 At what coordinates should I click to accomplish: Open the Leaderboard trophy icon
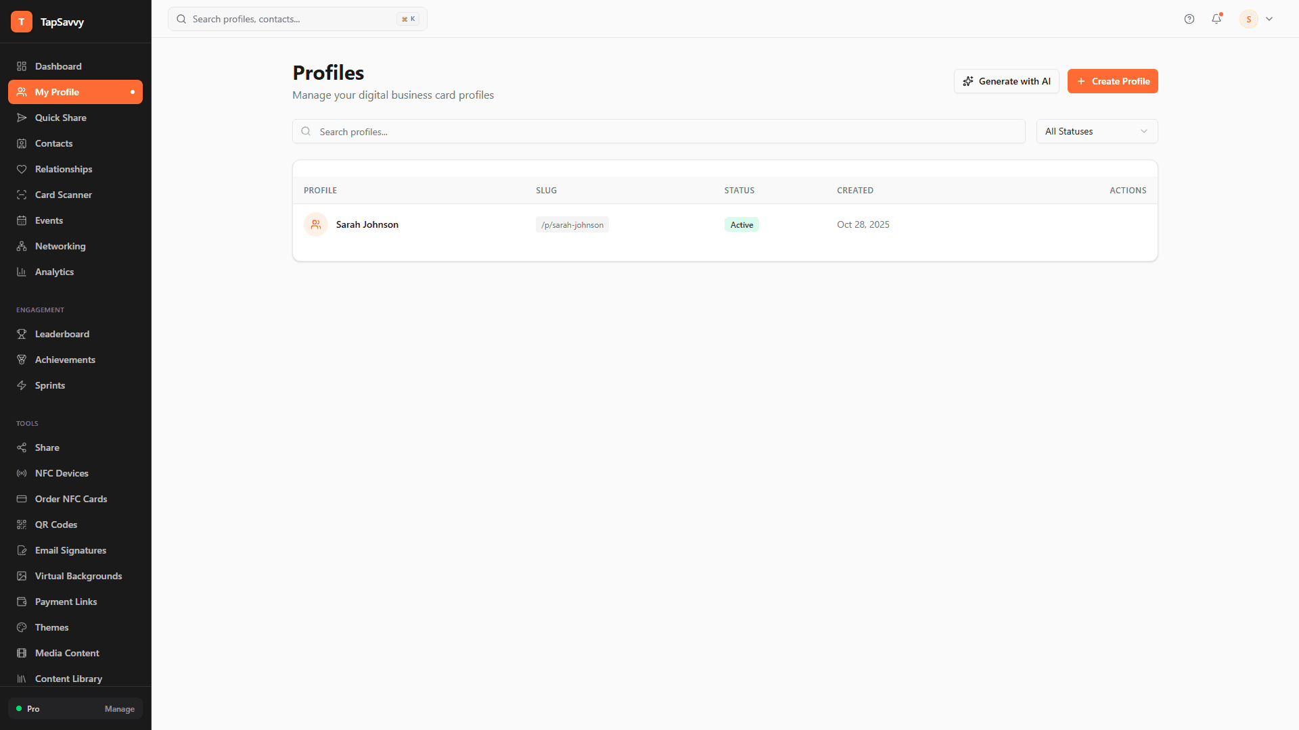point(22,334)
